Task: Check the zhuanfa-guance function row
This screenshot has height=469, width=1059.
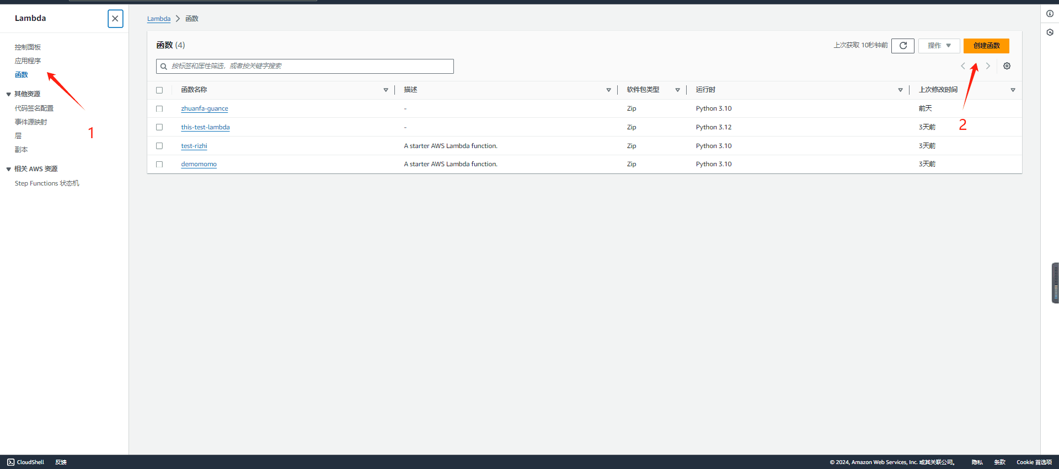Action: pos(159,109)
